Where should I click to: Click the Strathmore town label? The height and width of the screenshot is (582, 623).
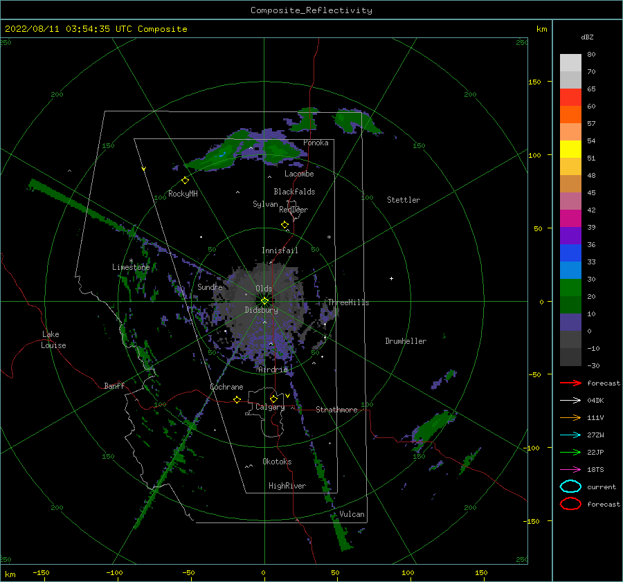click(x=336, y=410)
